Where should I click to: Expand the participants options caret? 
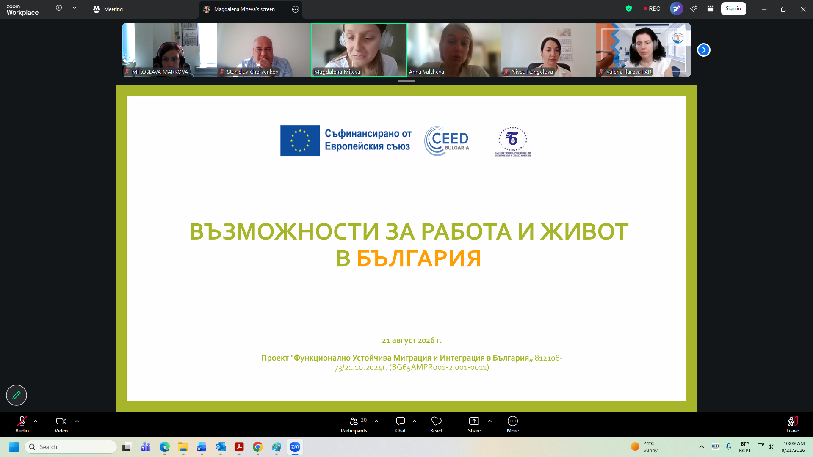(x=376, y=421)
